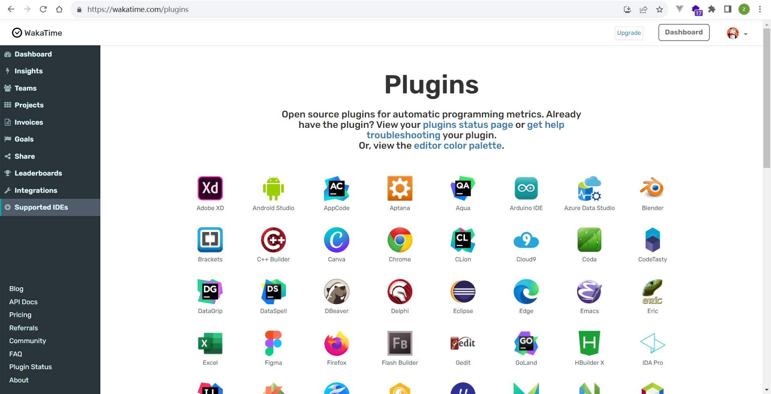
Task: Click the Dashboard button in header
Action: (684, 32)
